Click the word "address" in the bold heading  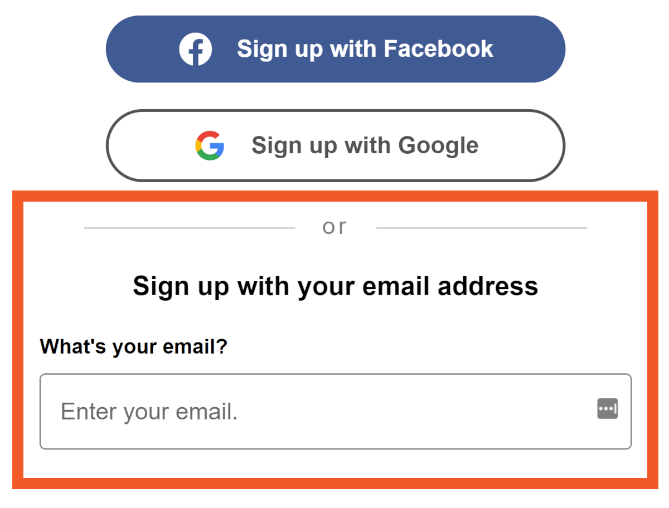coord(488,286)
